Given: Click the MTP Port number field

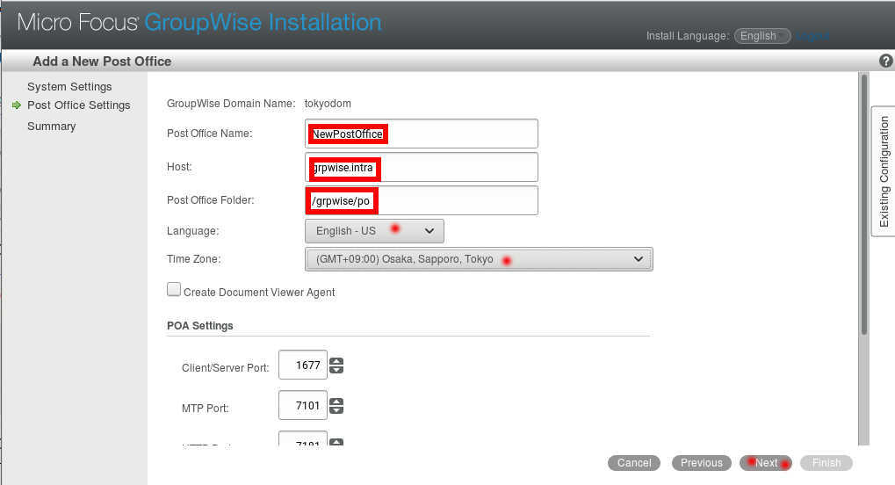Looking at the screenshot, I should [303, 405].
